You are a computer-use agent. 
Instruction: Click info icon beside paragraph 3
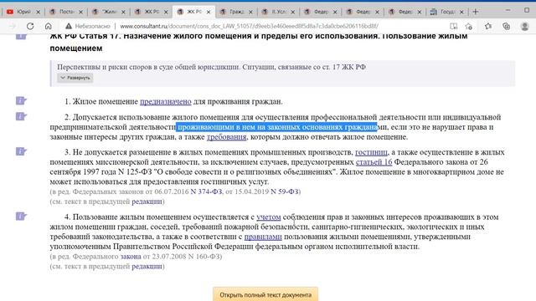[21, 151]
